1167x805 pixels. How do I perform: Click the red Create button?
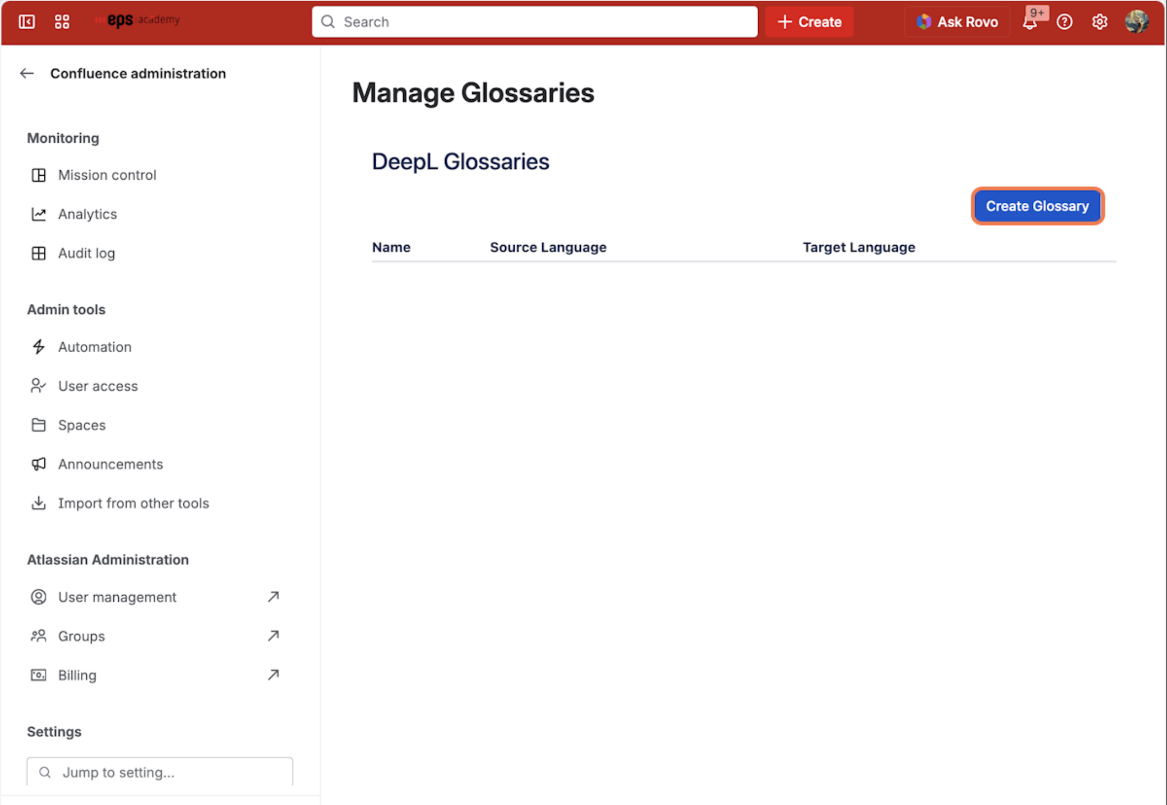pos(809,22)
